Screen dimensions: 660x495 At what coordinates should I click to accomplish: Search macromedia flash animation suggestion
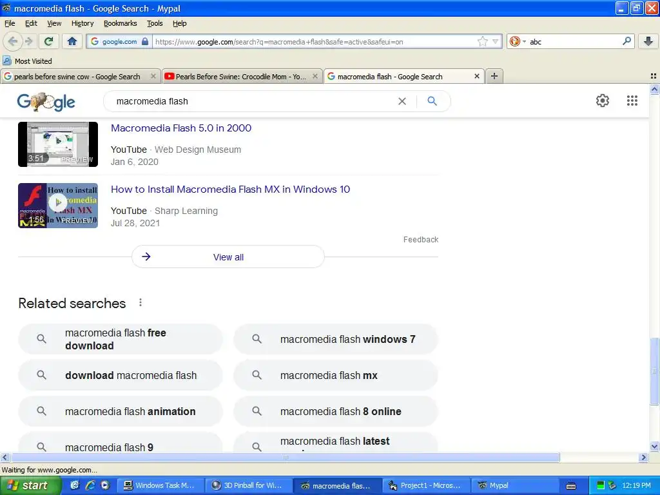click(x=121, y=411)
